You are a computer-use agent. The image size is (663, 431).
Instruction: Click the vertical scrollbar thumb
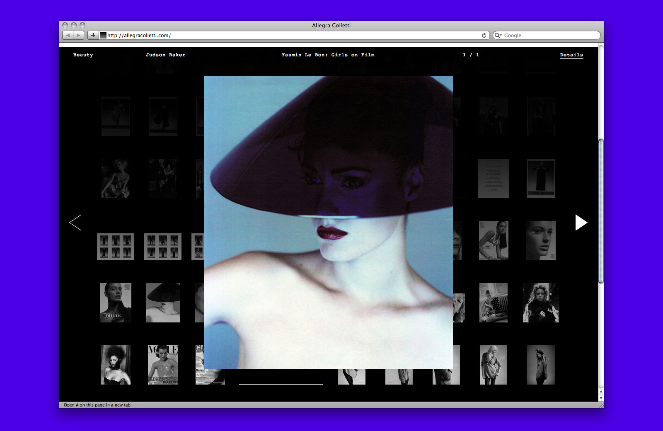pos(601,211)
